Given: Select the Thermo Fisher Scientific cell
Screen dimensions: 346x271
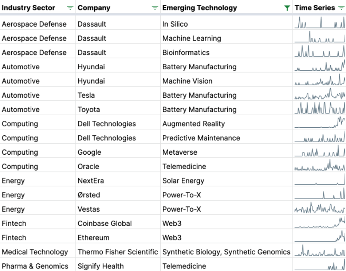Looking at the screenshot, I should [118, 252].
